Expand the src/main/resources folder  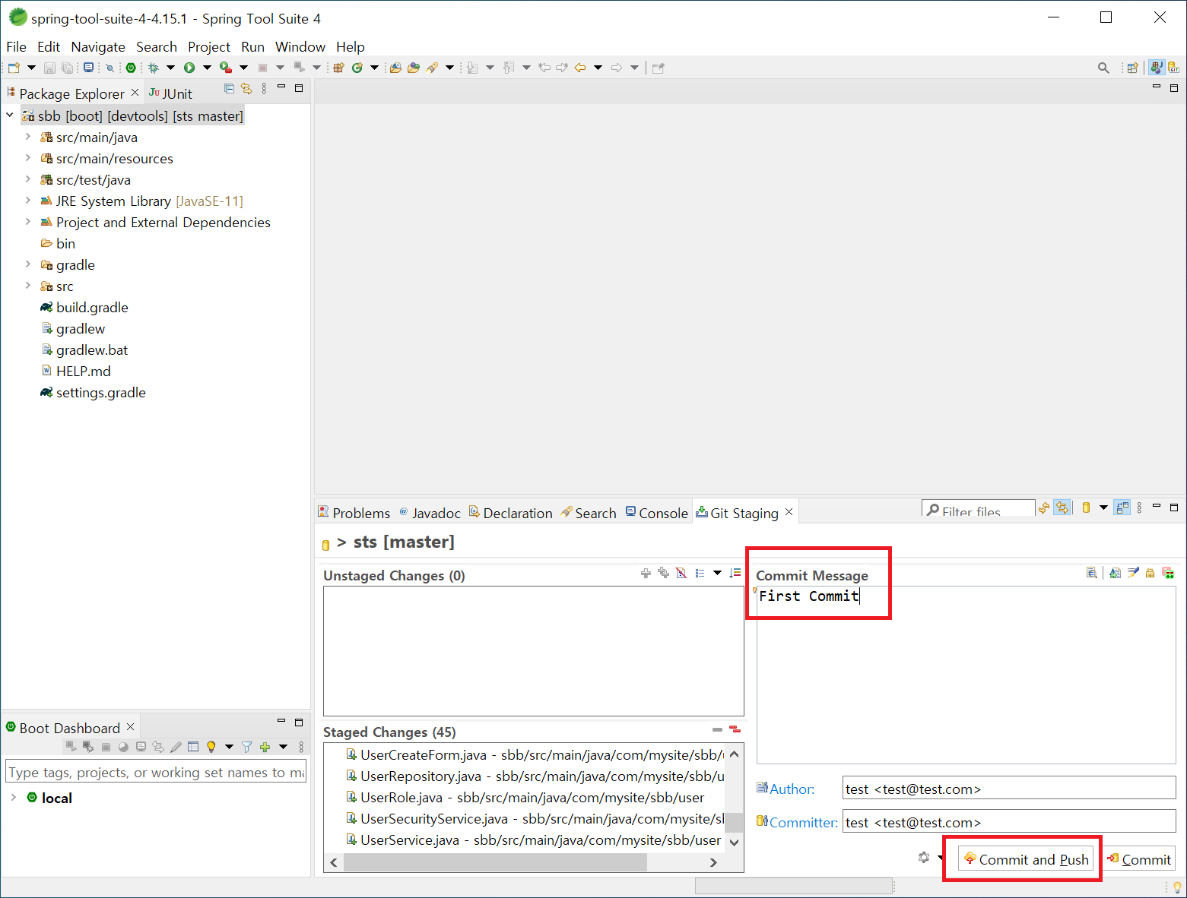point(28,158)
